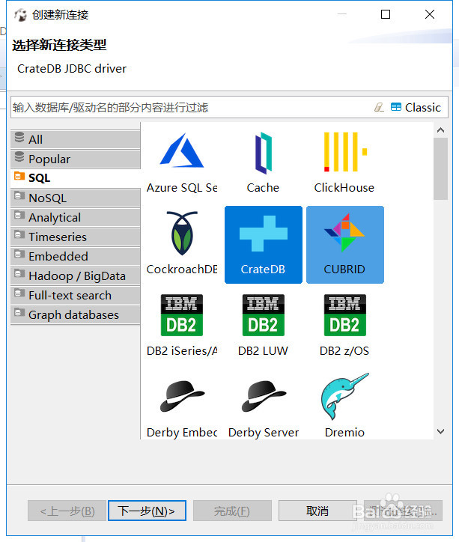Select the Azure SQL Server database icon
This screenshot has width=459, height=542.
pos(182,162)
